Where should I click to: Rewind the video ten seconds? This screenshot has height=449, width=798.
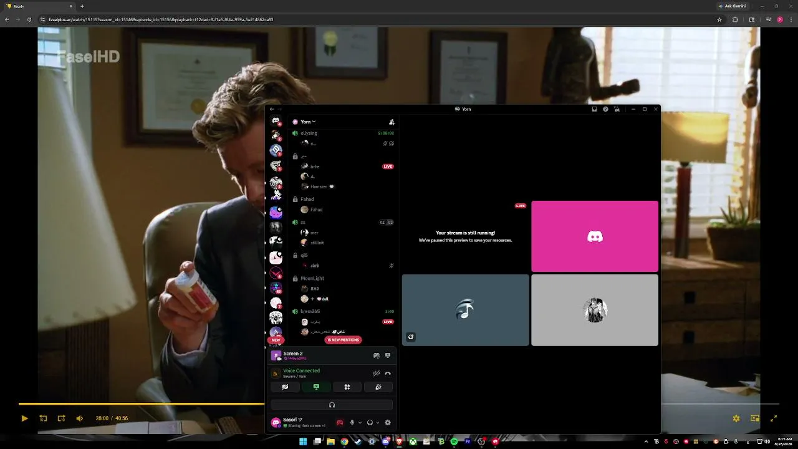pos(43,418)
